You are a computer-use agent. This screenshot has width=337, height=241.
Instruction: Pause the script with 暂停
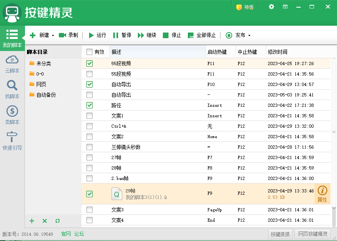pyautogui.click(x=122, y=35)
